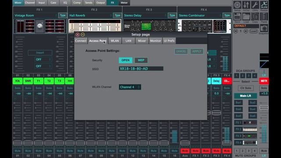Toggle Mute on channel 01
The image size is (281, 158).
[18, 151]
